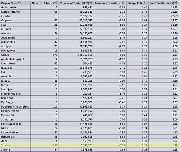Screen dimensions: 181x152
Task: Select the Acumen row name
Action: pyautogui.click(x=6, y=33)
